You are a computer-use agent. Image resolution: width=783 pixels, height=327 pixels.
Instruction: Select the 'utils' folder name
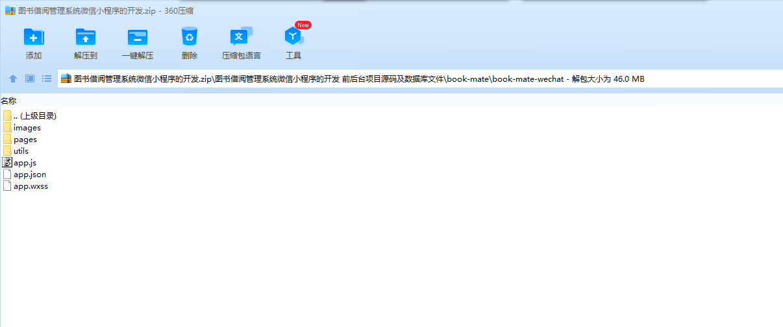pos(21,151)
